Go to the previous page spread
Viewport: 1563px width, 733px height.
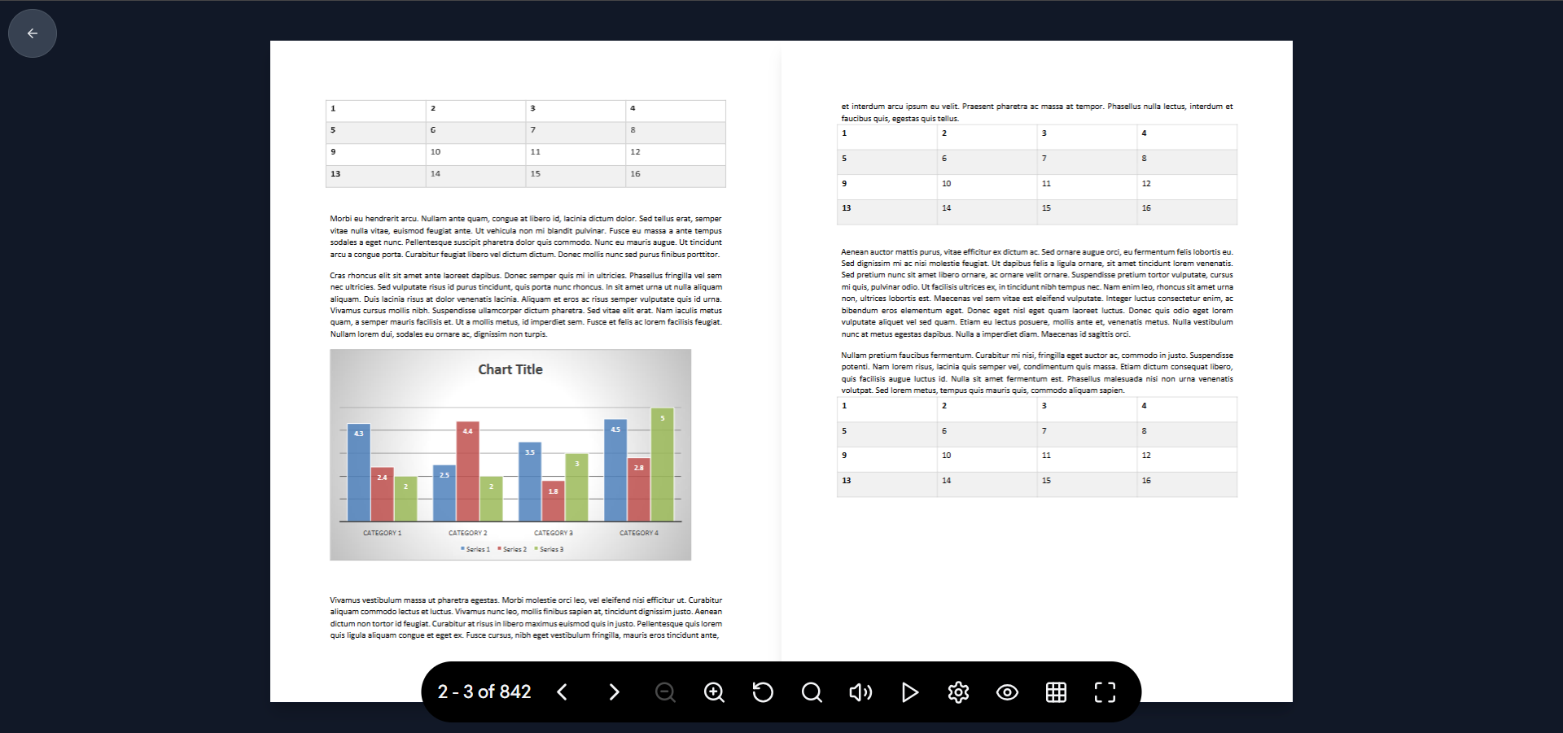[563, 692]
